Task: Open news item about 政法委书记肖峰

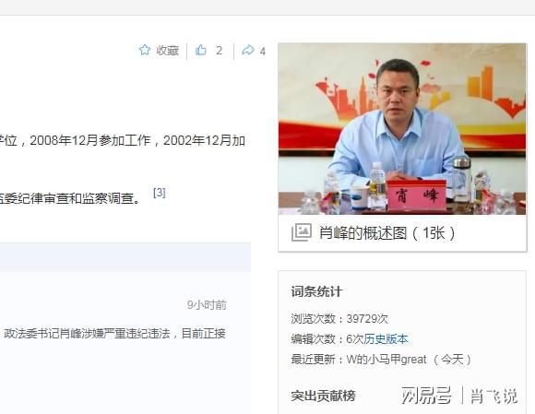Action: tap(114, 333)
